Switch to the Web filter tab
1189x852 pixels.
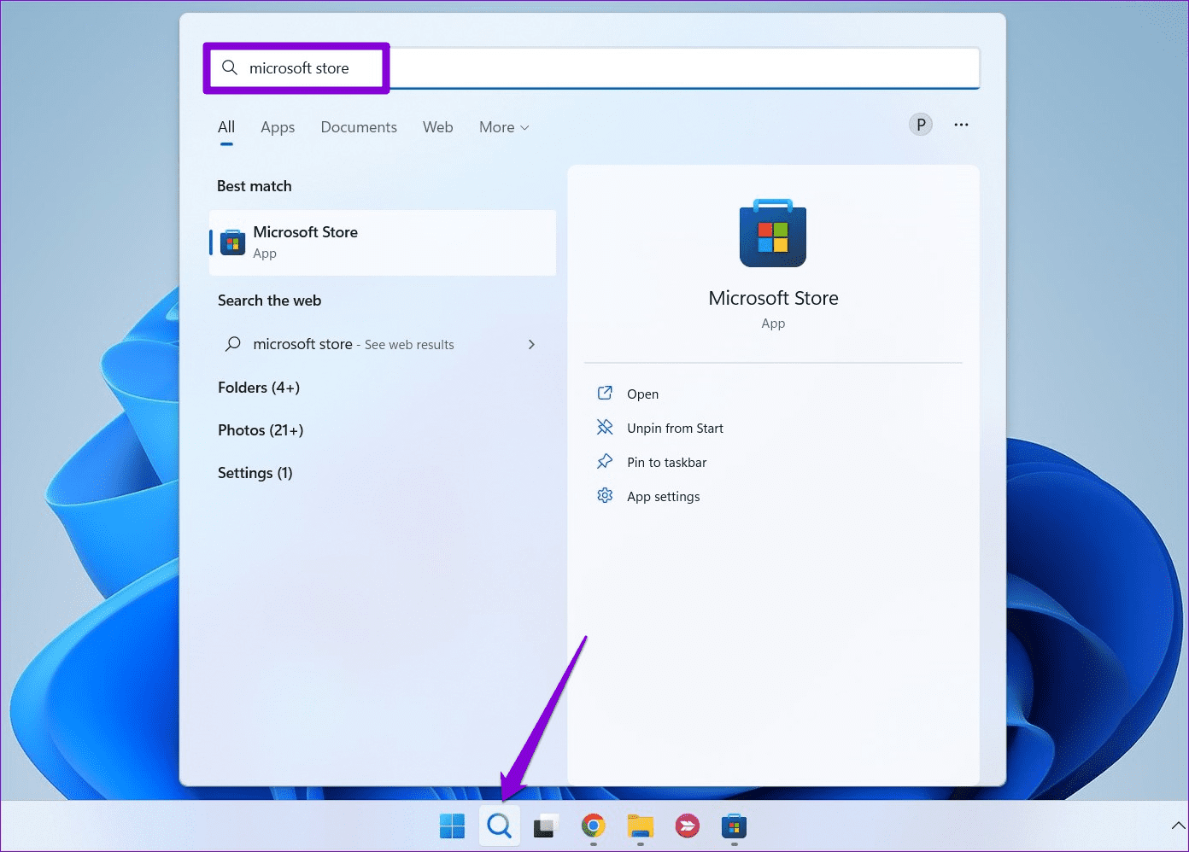click(438, 127)
